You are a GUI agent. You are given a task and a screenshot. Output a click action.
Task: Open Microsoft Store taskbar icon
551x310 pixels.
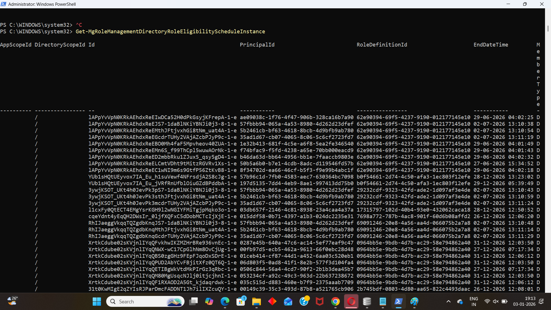tap(241, 301)
